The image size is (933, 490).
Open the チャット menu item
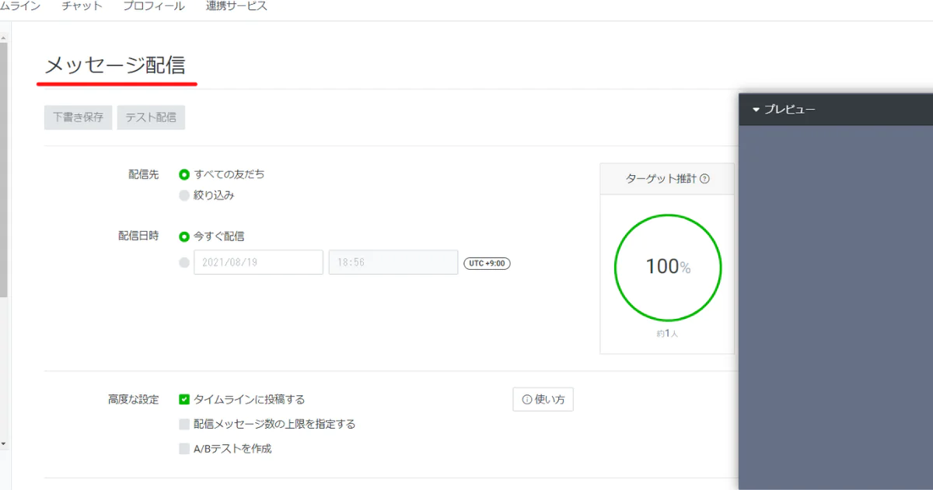coord(82,6)
